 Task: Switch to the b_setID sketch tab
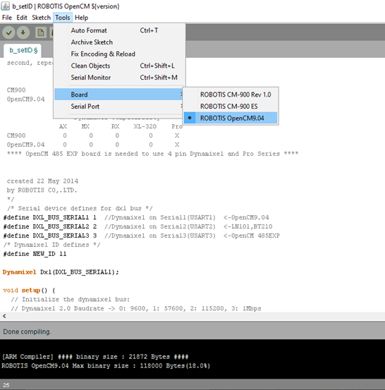(23, 51)
